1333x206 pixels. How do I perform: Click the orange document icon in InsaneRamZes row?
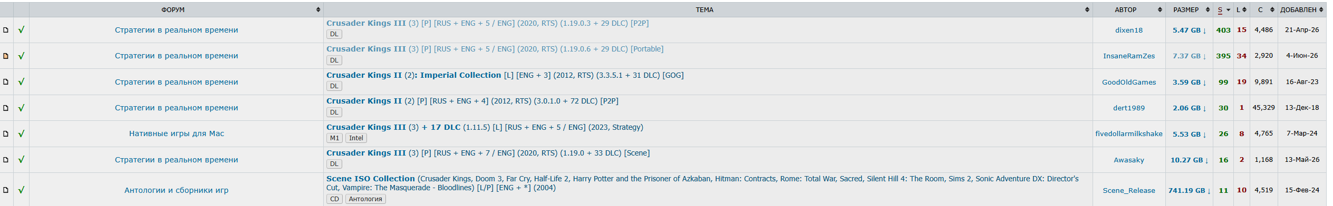6,56
